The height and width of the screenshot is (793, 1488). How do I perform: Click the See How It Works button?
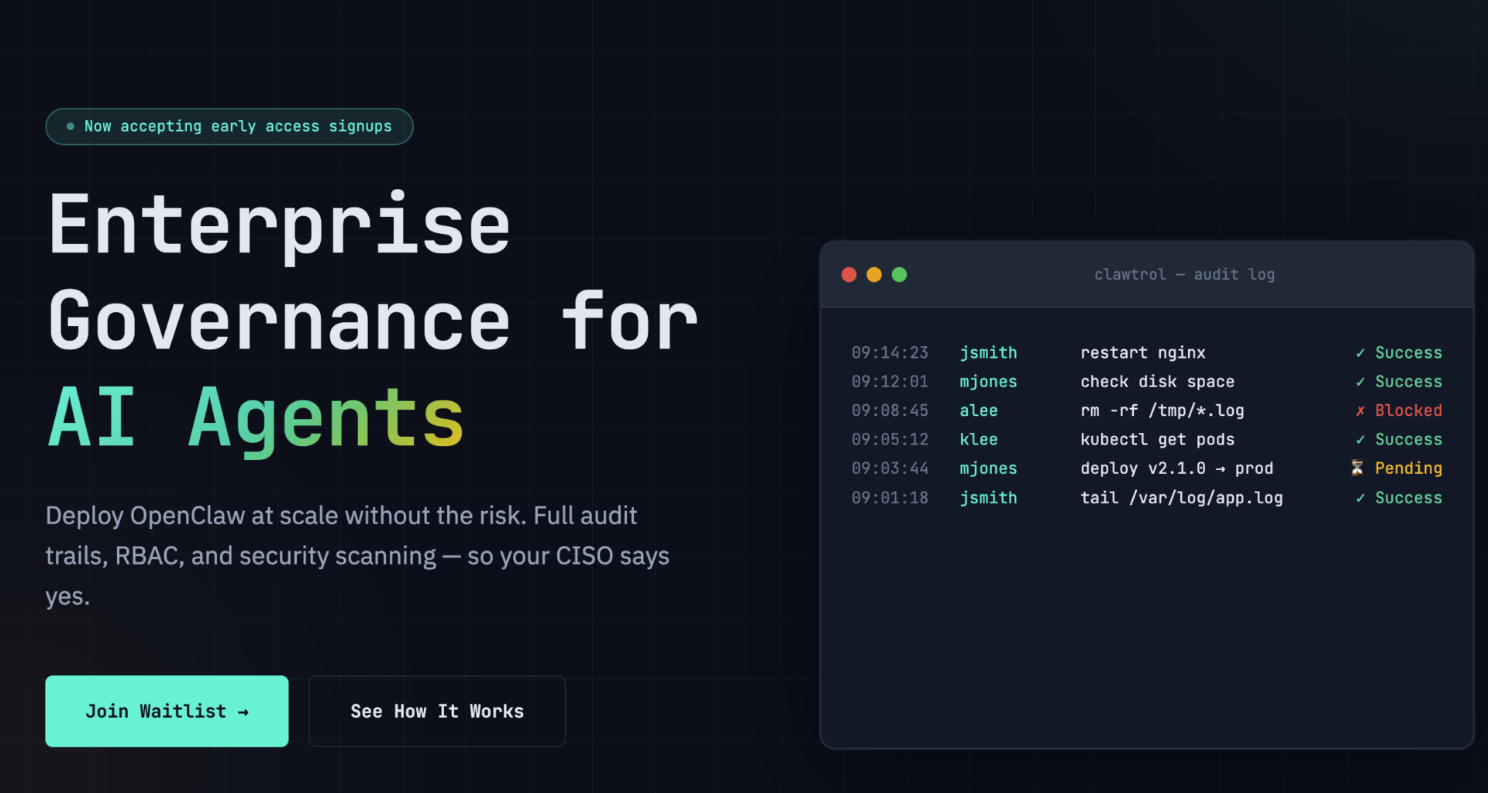(x=437, y=711)
